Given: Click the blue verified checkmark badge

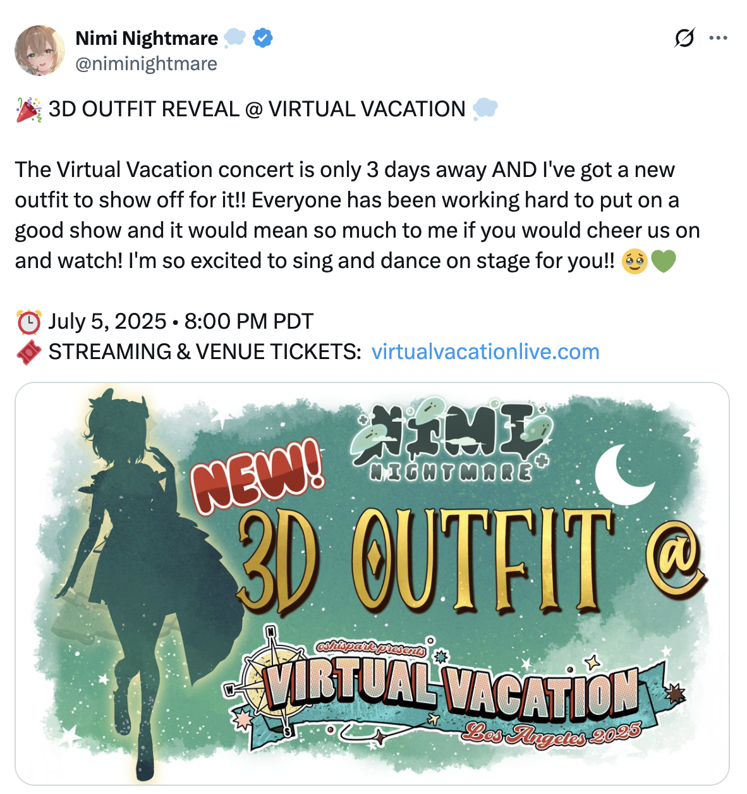Looking at the screenshot, I should coord(263,39).
